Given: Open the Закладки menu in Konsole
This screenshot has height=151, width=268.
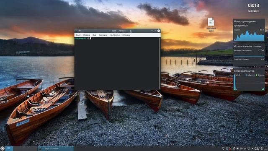Looking at the screenshot, I should point(103,35).
